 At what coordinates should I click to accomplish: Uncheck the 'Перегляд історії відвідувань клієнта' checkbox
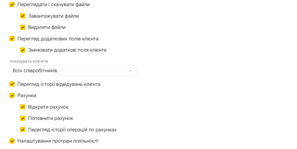(x=12, y=84)
